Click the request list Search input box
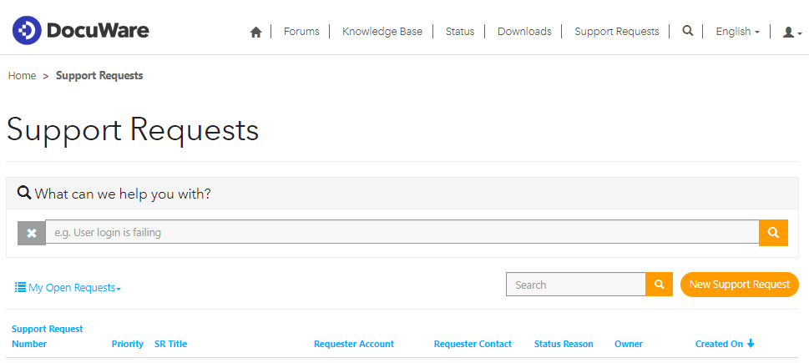 tap(575, 285)
